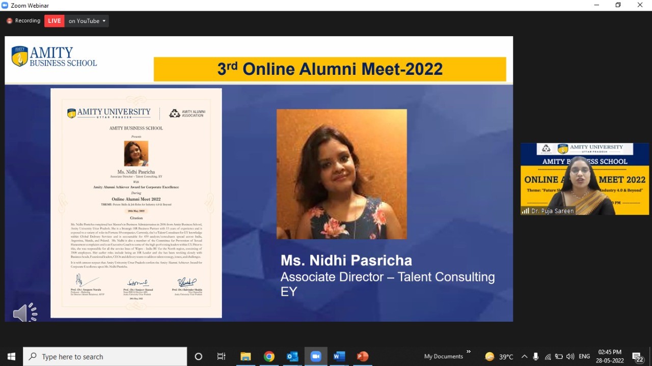Open the 'on YouTube' live stream dropdown
The height and width of the screenshot is (366, 652).
(x=87, y=21)
